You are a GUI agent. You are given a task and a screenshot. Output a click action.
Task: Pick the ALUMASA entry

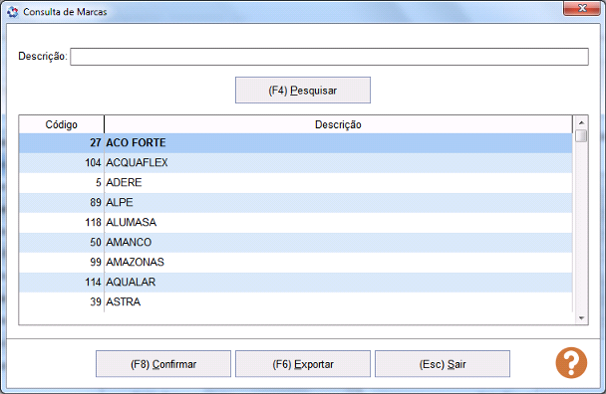(x=296, y=222)
